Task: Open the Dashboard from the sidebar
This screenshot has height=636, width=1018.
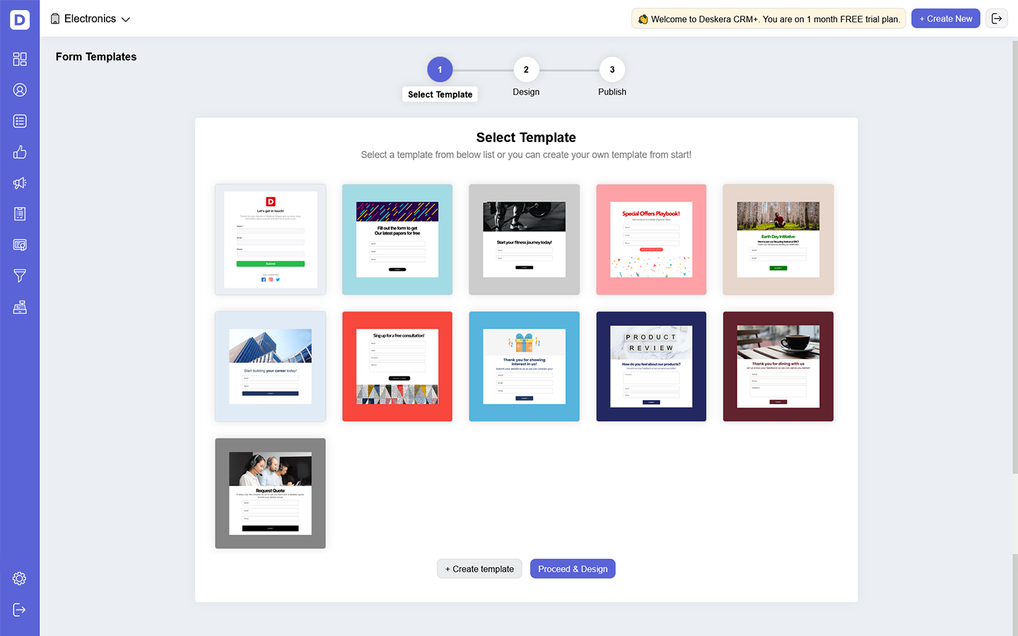Action: click(x=19, y=59)
